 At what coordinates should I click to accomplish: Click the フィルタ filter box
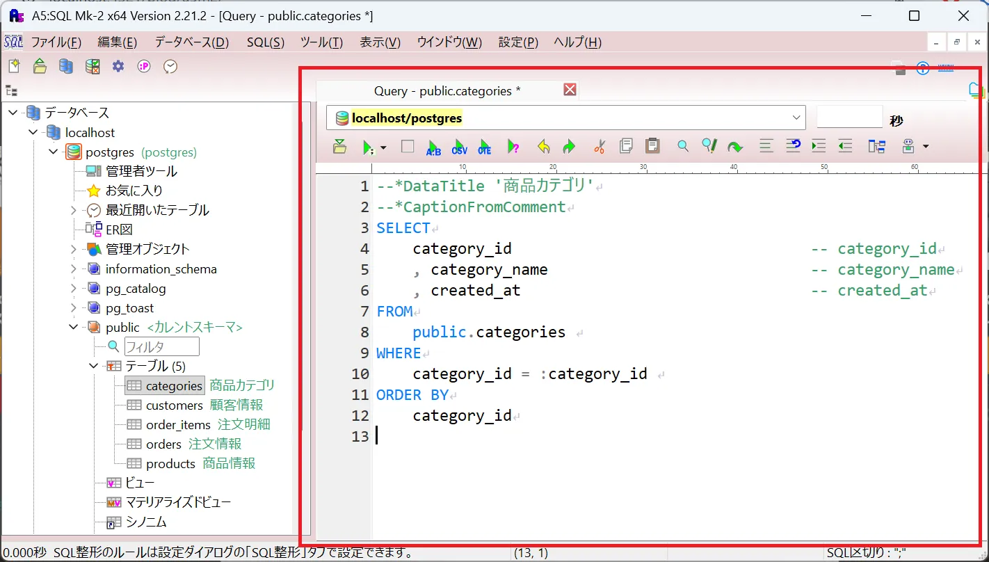point(161,346)
